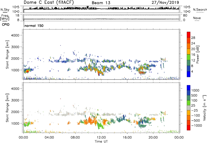Click the velocity panel 'Slant Range [km]' label

pyautogui.click(x=7, y=108)
